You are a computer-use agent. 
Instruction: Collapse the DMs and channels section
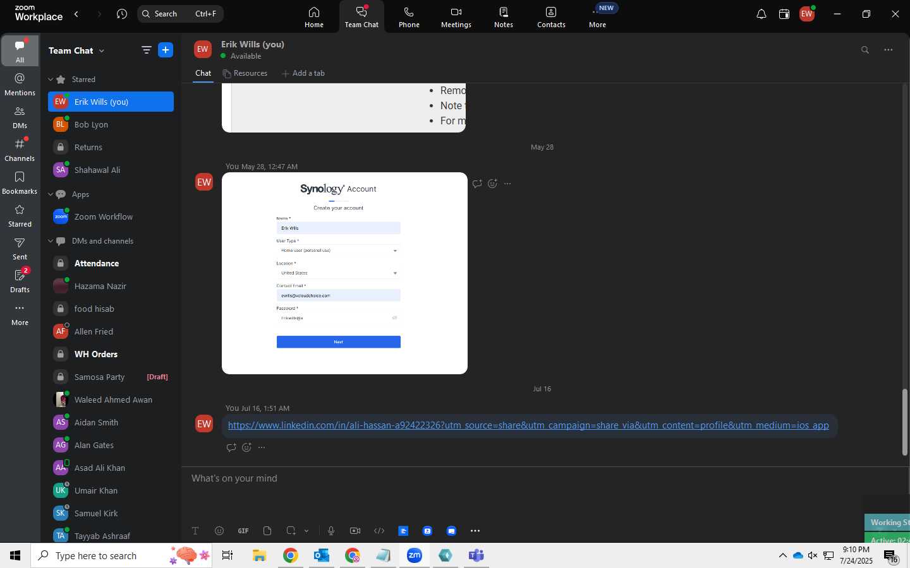(51, 241)
